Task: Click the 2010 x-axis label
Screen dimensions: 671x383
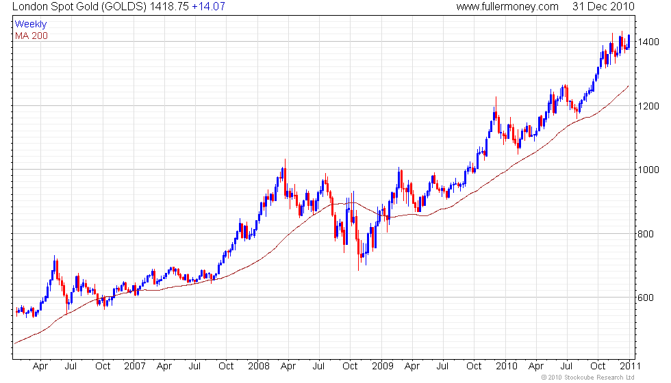Action: coord(507,367)
